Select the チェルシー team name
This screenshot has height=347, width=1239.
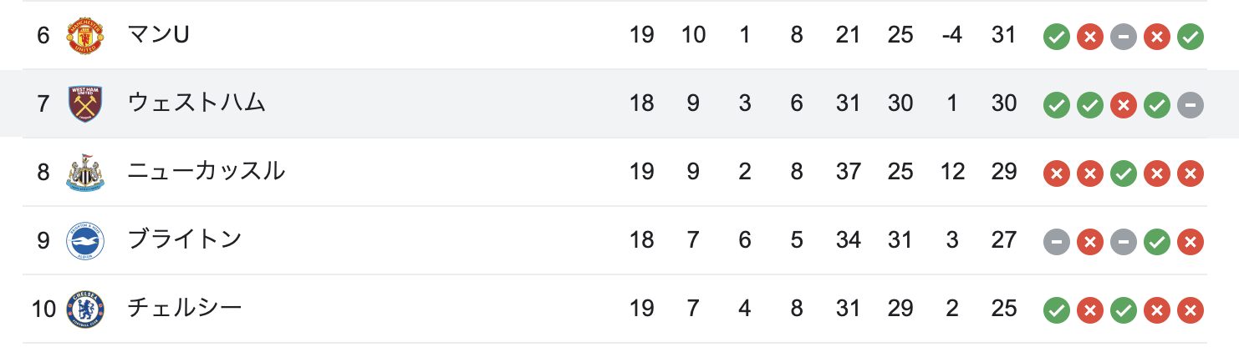click(x=185, y=309)
